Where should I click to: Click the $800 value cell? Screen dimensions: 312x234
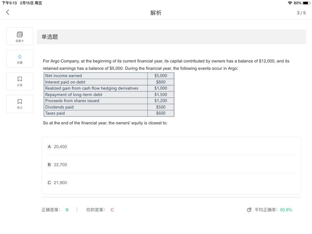click(x=161, y=82)
